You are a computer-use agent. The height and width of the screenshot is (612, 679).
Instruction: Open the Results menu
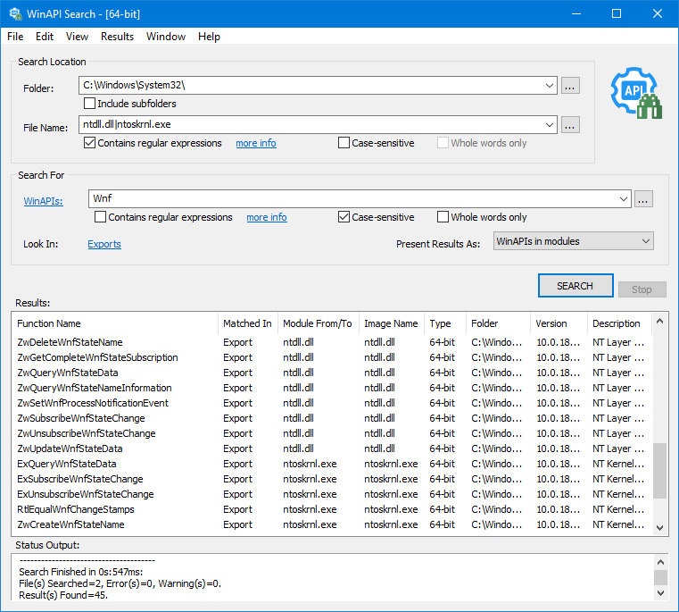pyautogui.click(x=117, y=37)
